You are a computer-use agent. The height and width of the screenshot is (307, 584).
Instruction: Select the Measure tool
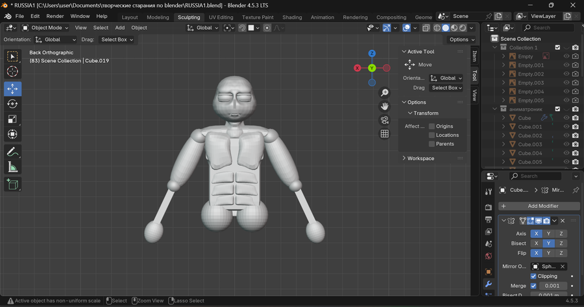12,167
